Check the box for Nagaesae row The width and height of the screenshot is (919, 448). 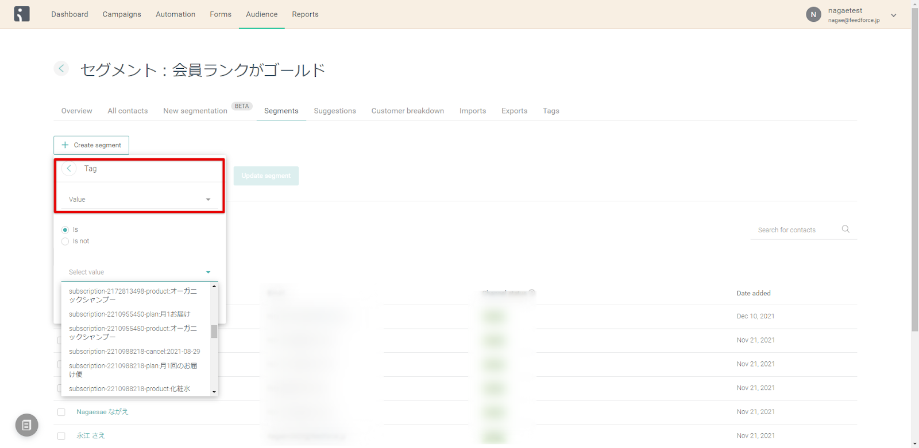(x=61, y=412)
